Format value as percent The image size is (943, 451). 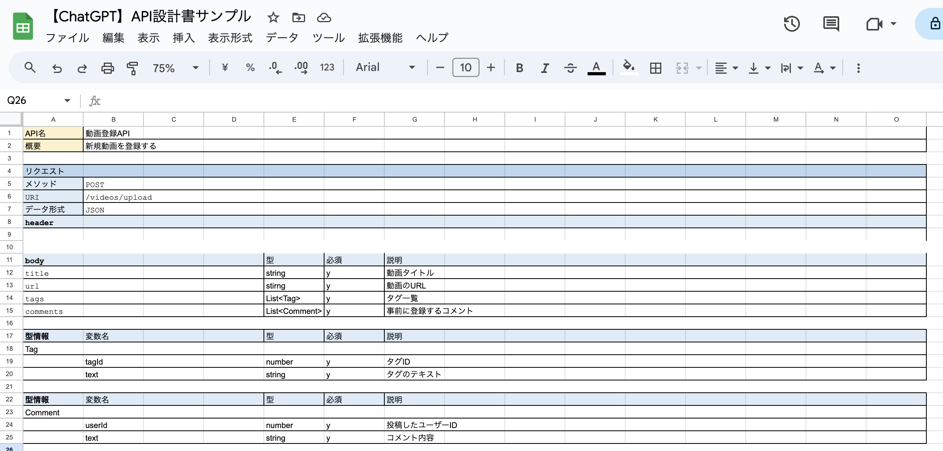click(250, 67)
